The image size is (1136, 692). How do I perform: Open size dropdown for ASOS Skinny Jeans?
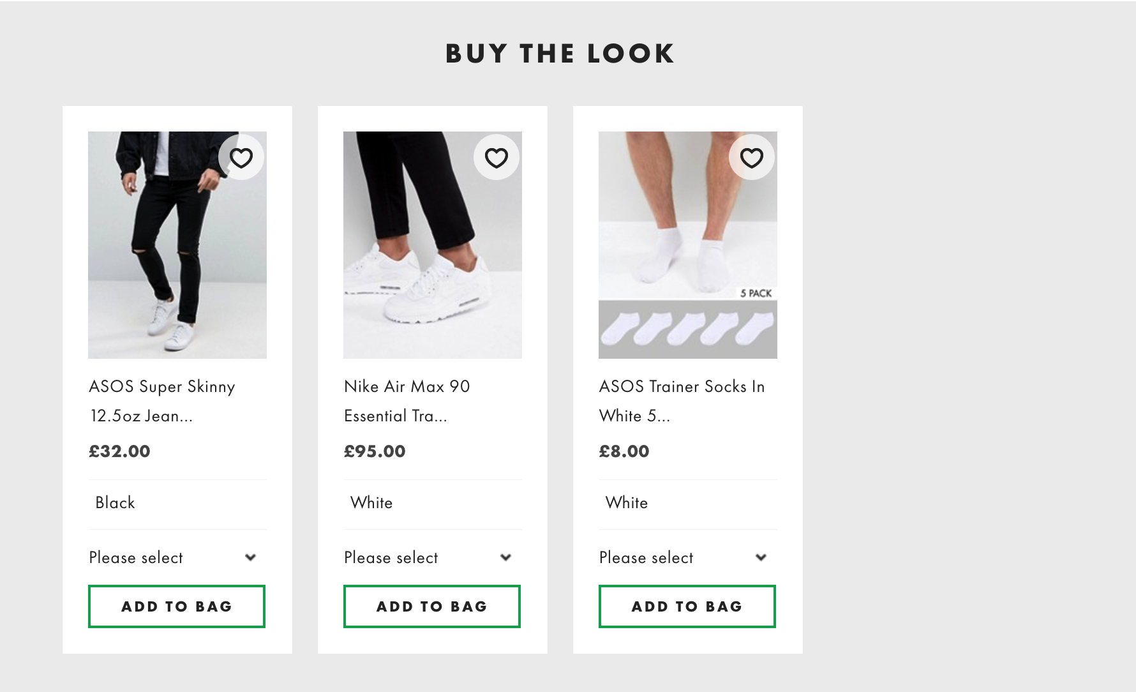pos(174,557)
